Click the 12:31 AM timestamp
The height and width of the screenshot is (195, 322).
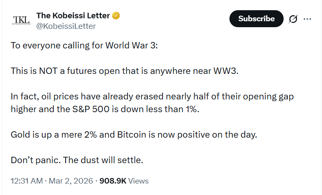pos(26,181)
